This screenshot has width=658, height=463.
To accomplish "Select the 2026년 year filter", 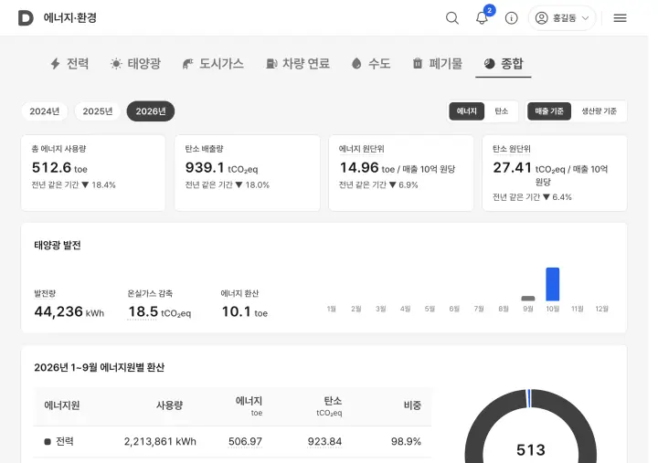I will [x=151, y=111].
